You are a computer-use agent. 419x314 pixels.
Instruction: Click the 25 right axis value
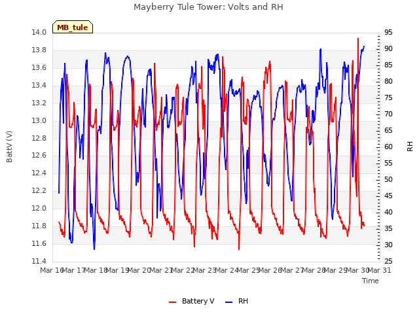[x=388, y=261]
